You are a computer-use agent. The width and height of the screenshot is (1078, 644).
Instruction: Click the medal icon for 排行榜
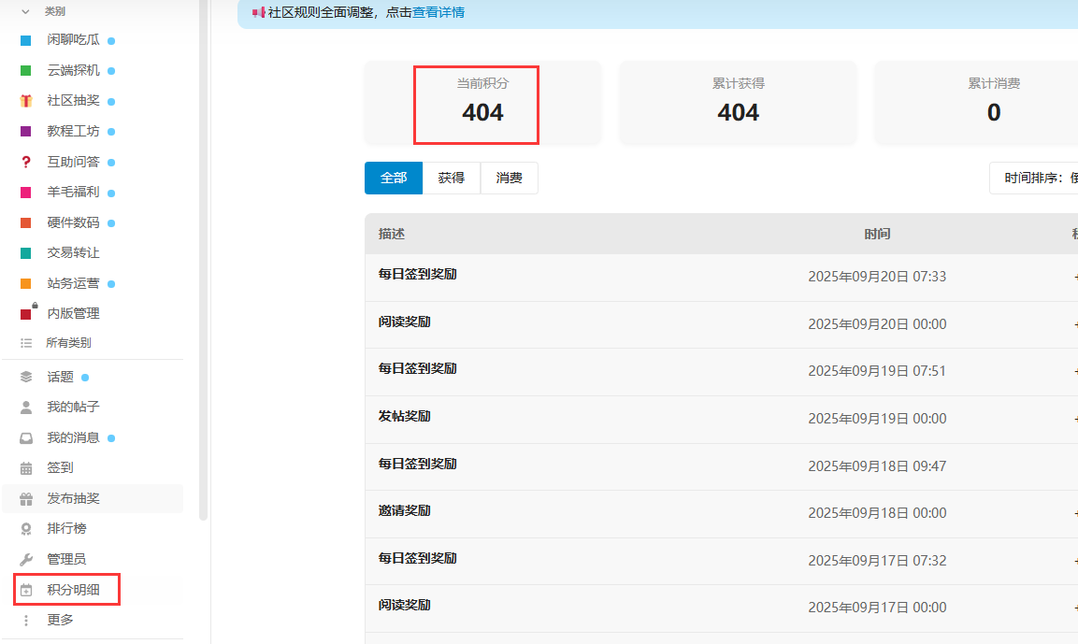coord(26,528)
